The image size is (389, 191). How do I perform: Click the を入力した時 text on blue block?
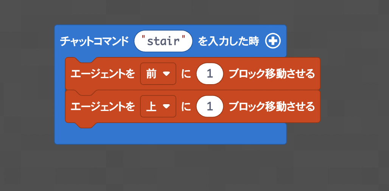(x=228, y=41)
